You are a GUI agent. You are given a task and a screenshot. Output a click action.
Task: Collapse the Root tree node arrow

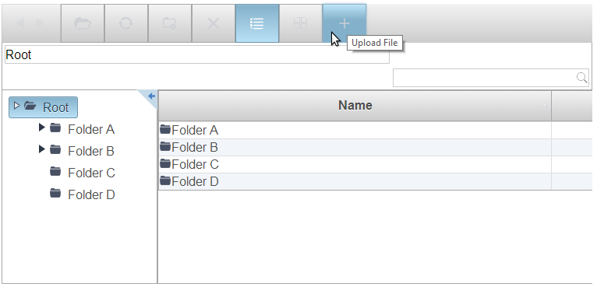(16, 105)
